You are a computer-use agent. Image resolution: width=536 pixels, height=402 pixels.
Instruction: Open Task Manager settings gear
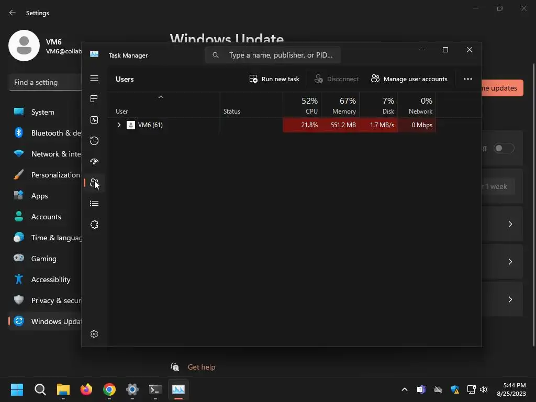point(94,334)
